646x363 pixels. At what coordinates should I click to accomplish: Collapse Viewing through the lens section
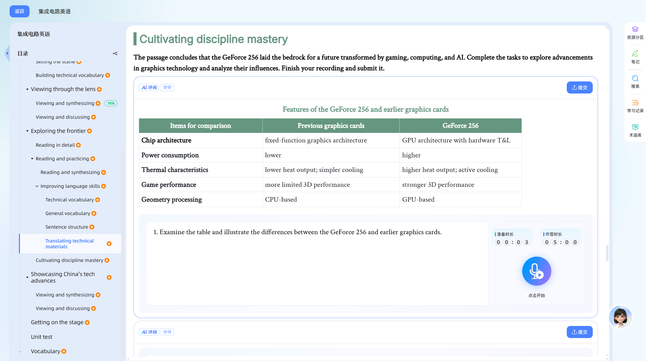point(27,89)
